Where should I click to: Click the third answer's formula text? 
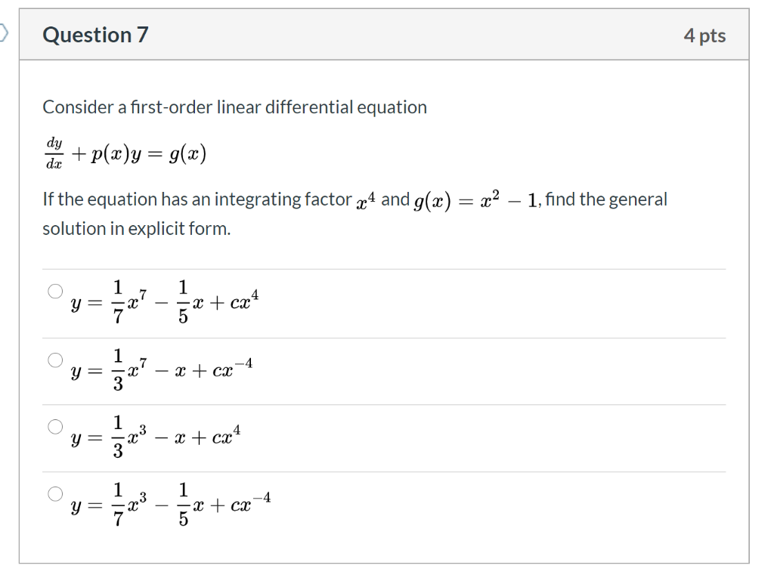160,435
